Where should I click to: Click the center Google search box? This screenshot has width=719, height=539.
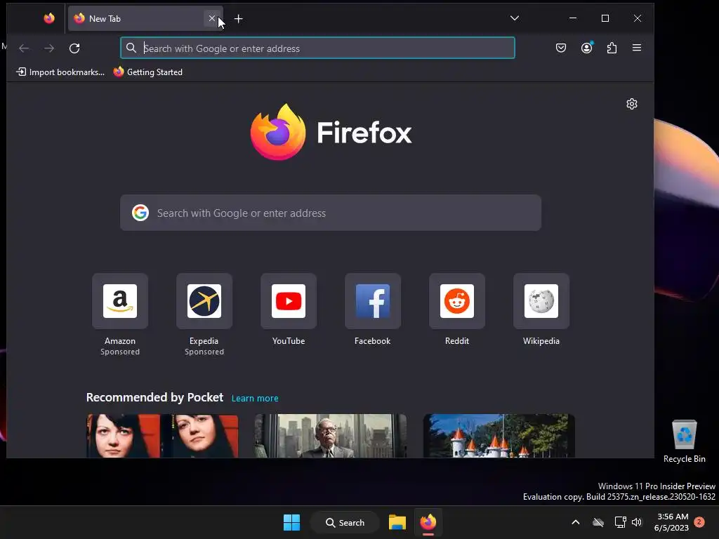[x=331, y=213]
